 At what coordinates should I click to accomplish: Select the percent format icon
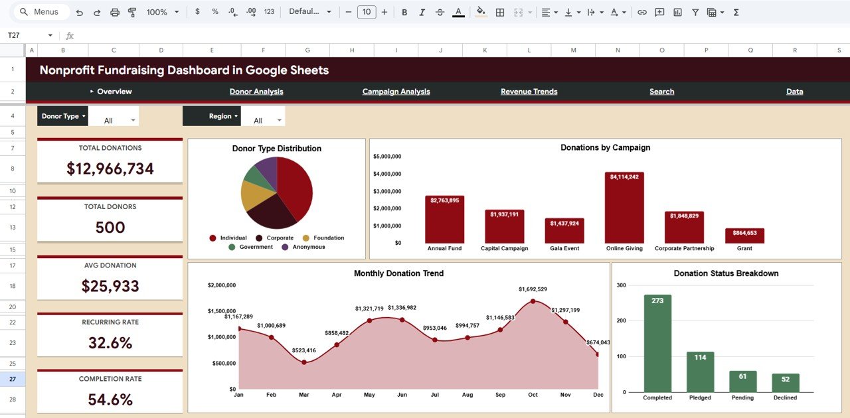(x=214, y=12)
